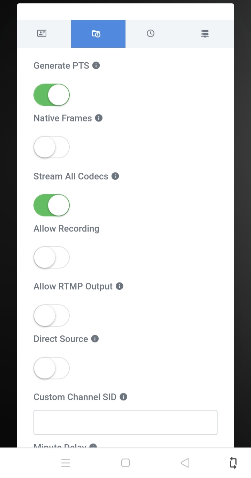Open info for Custom Channel SID
Image resolution: width=251 pixels, height=478 pixels.
coord(123,397)
